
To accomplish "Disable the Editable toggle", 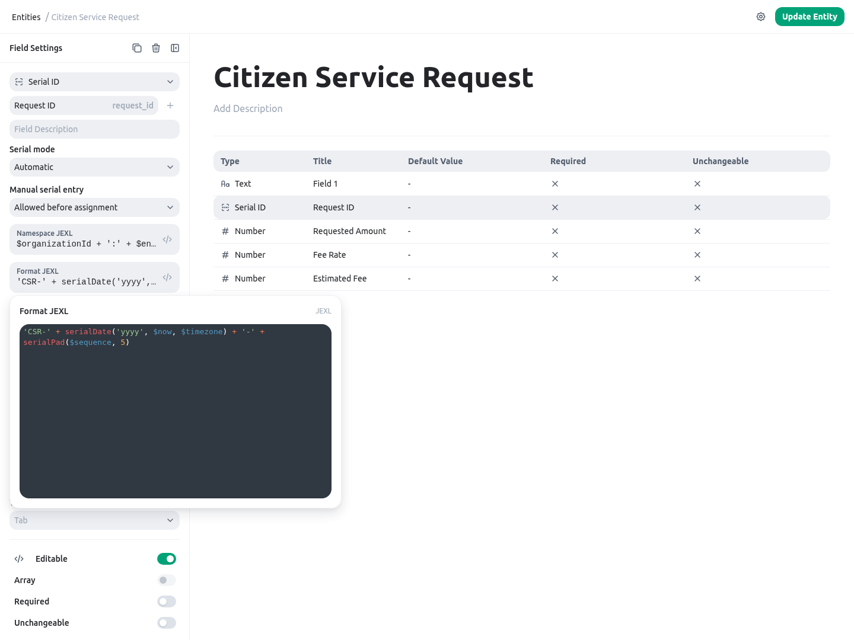I will [167, 559].
